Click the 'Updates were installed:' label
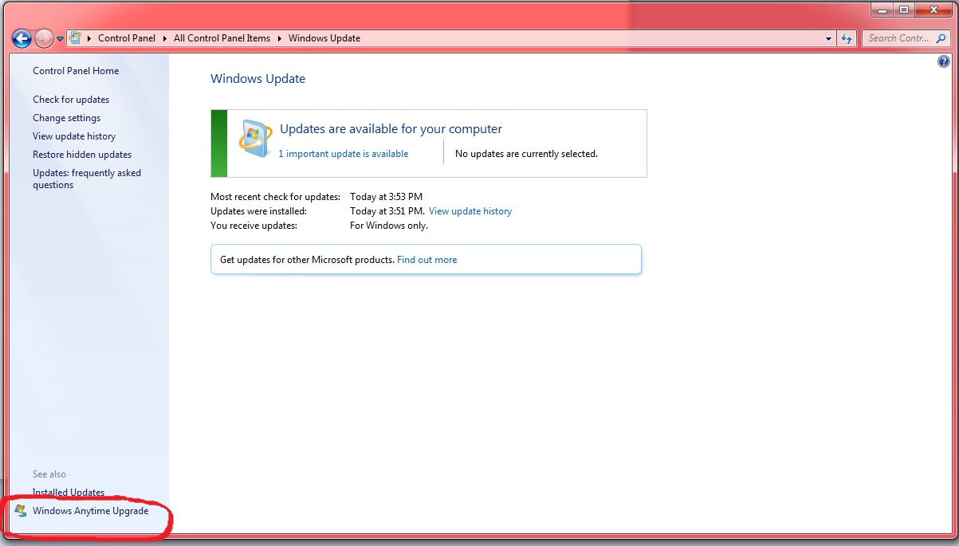Screen dimensions: 959x546 [x=258, y=211]
